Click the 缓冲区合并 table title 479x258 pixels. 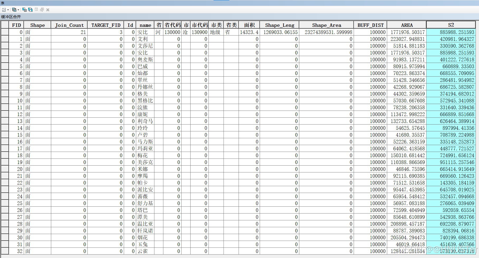point(11,17)
